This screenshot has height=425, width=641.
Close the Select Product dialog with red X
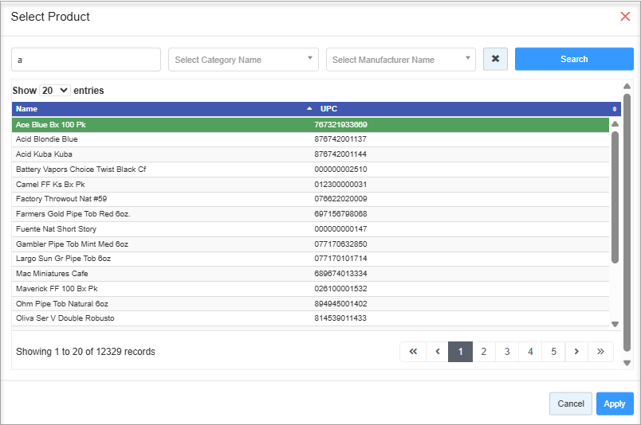tap(625, 17)
